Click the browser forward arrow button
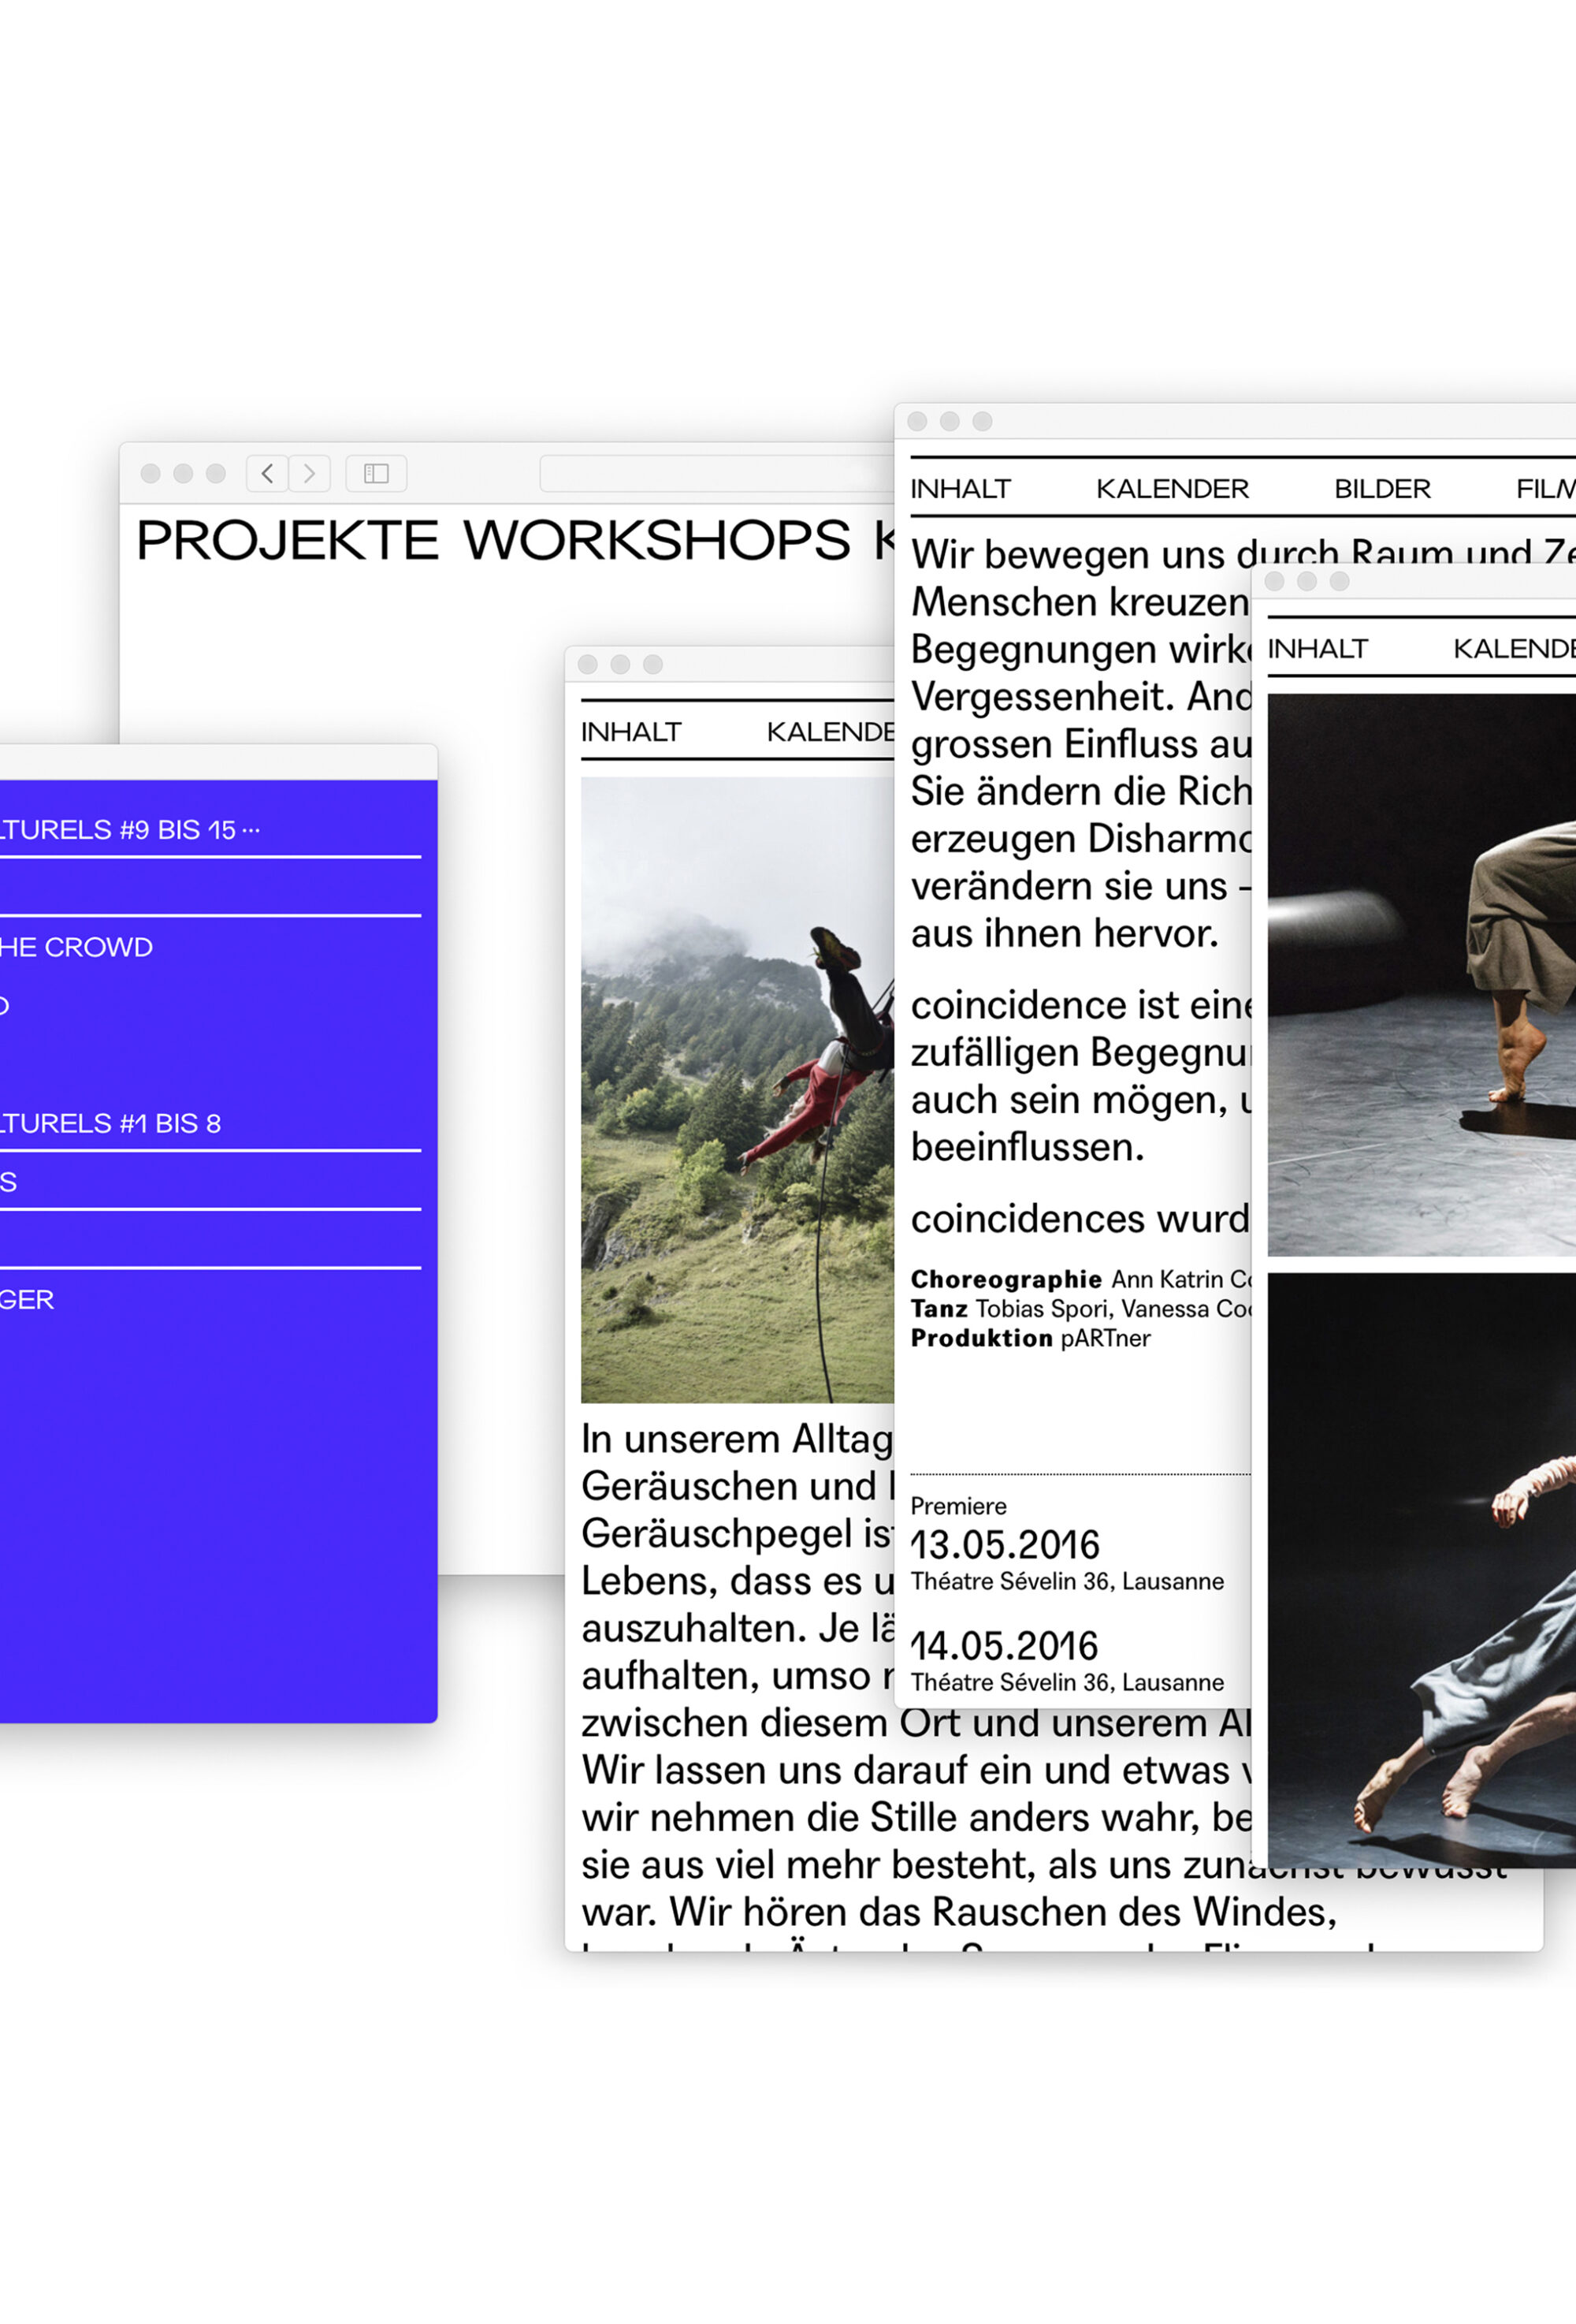The image size is (1576, 2324). pos(310,473)
